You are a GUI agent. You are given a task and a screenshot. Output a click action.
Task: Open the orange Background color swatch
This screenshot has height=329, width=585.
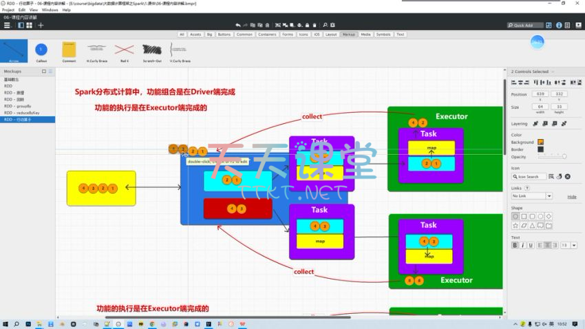click(540, 142)
